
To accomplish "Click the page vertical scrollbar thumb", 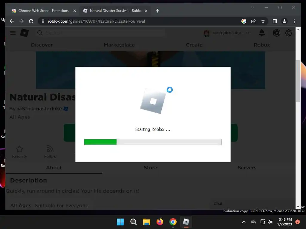I will click(x=298, y=81).
